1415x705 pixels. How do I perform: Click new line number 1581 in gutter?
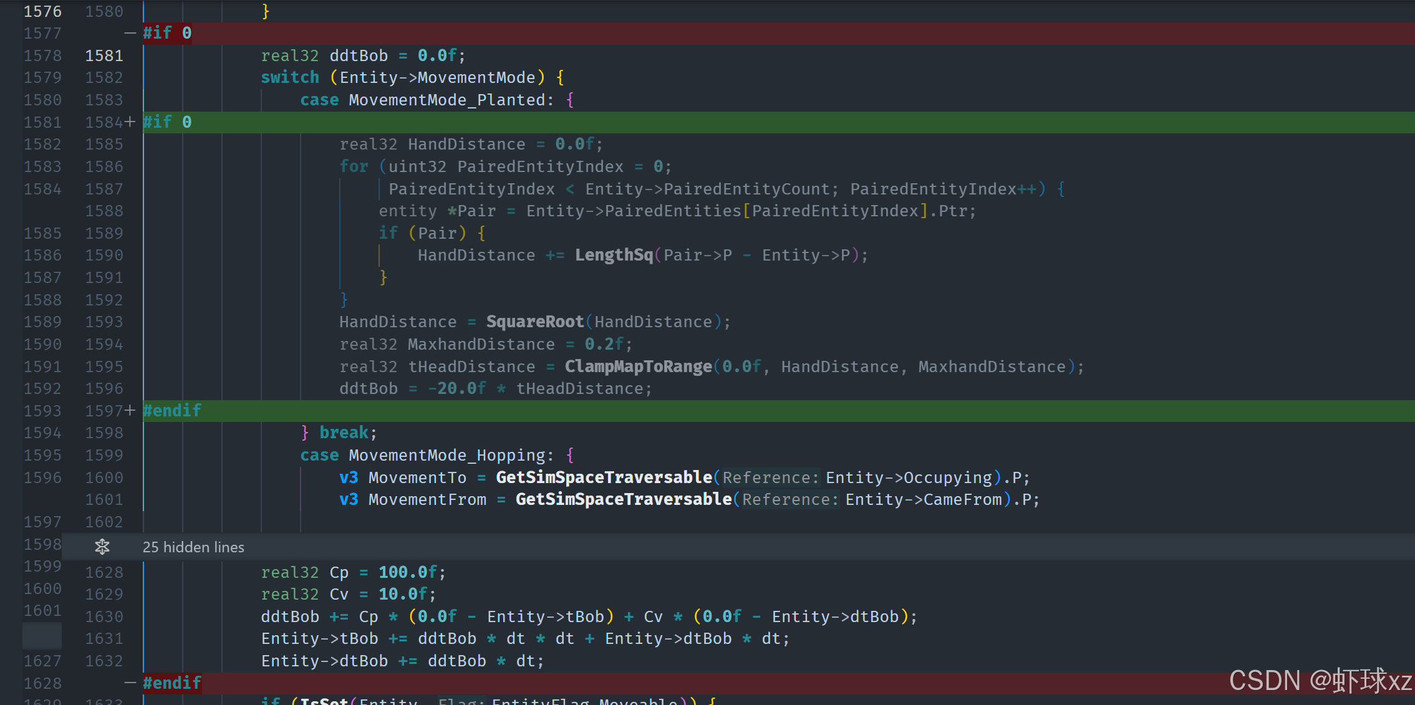(104, 55)
